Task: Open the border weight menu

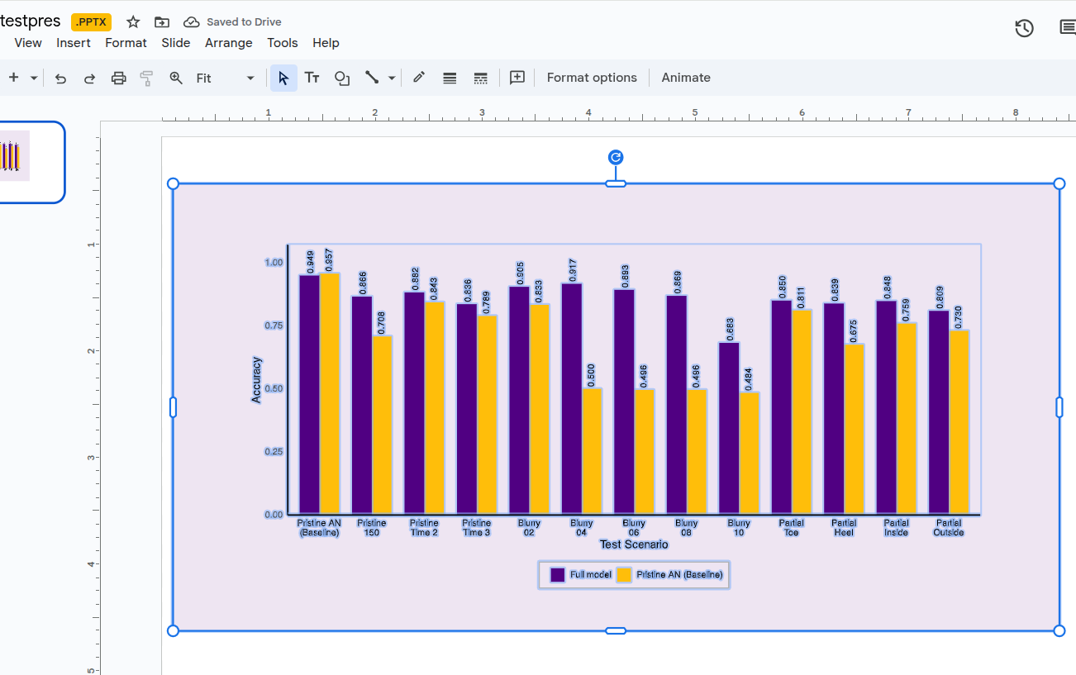Action: pos(450,78)
